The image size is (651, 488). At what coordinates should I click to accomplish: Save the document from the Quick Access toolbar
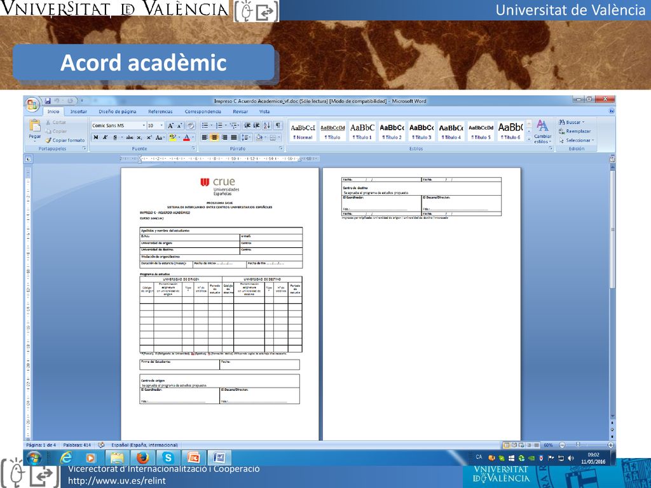click(47, 101)
